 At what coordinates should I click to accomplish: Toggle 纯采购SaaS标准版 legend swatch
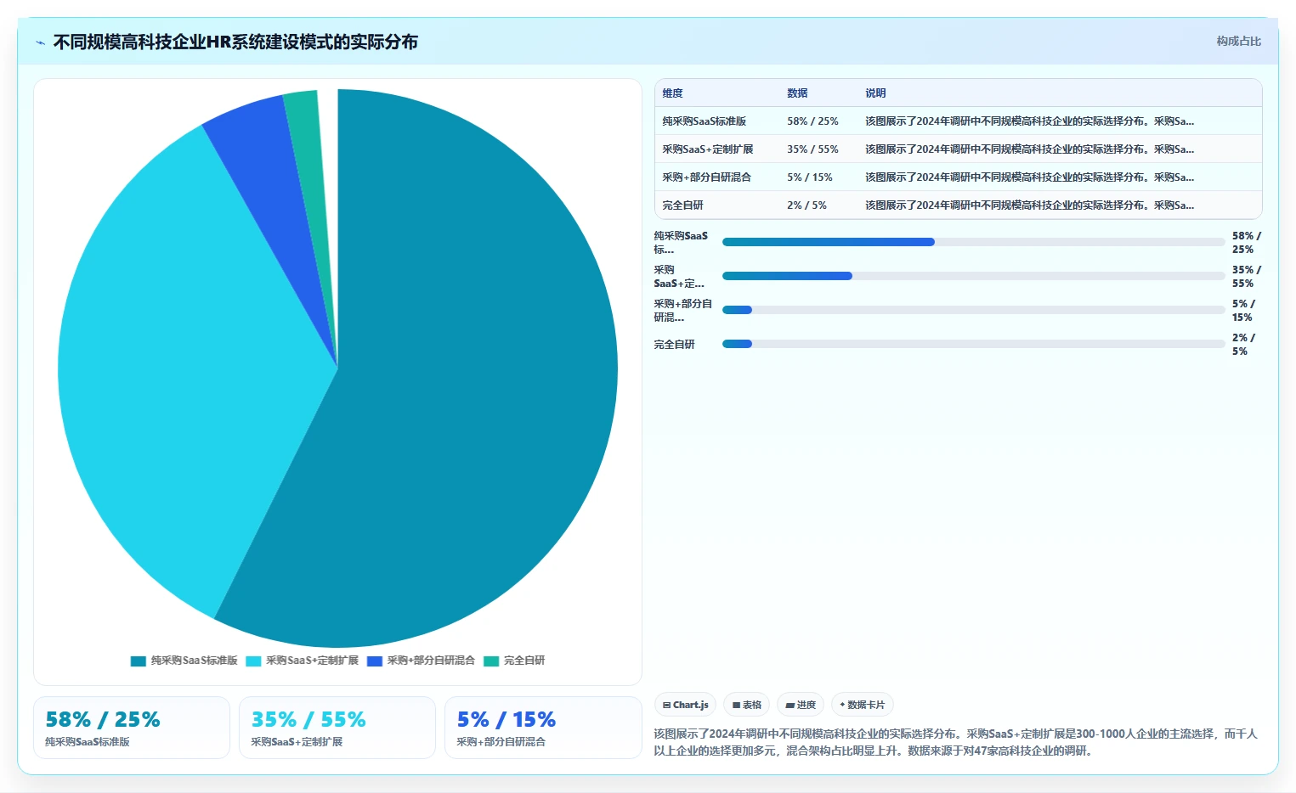(x=139, y=661)
